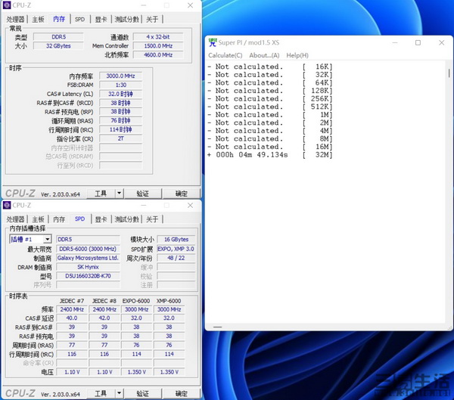Open the 显卡 tab in bottom CPU-Z window

tap(101, 219)
